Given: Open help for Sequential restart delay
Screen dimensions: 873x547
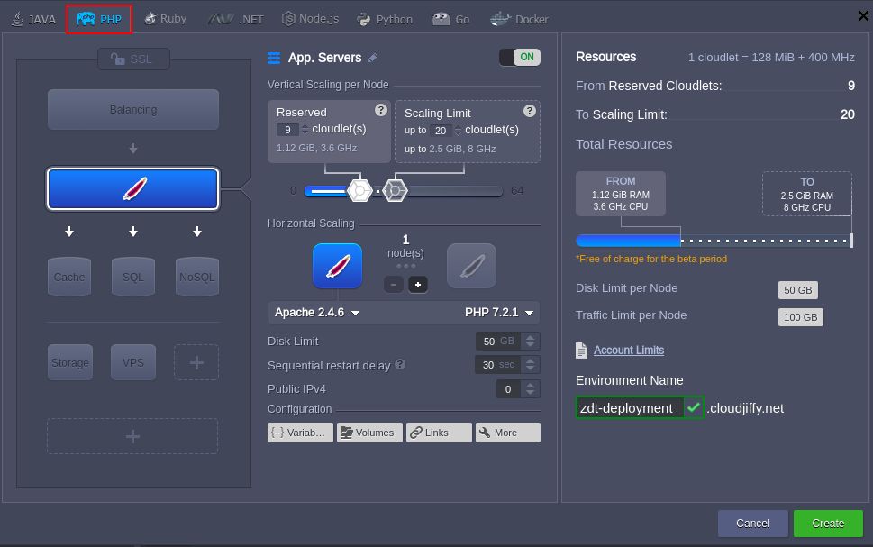Looking at the screenshot, I should point(400,364).
